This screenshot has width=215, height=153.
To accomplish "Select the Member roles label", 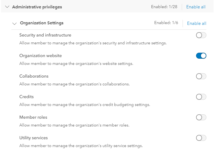I will point(34,117).
